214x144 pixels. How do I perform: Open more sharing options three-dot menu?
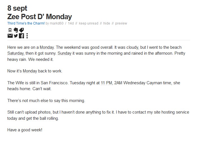27,36
